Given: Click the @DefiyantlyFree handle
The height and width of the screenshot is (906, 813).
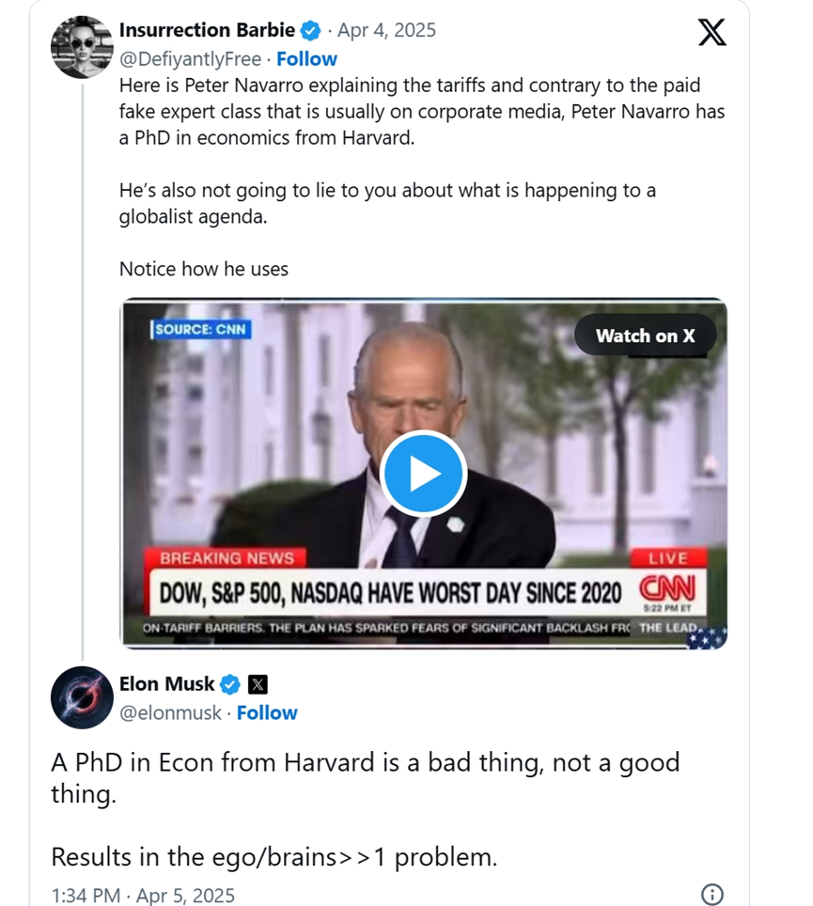Looking at the screenshot, I should [189, 59].
